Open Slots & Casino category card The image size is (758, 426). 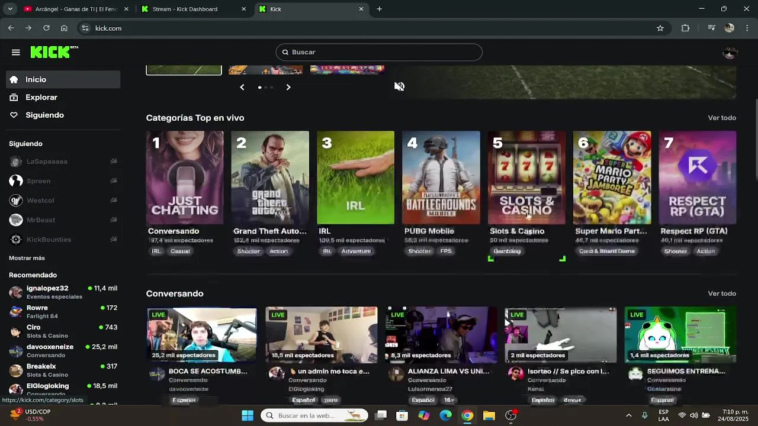[x=526, y=177]
